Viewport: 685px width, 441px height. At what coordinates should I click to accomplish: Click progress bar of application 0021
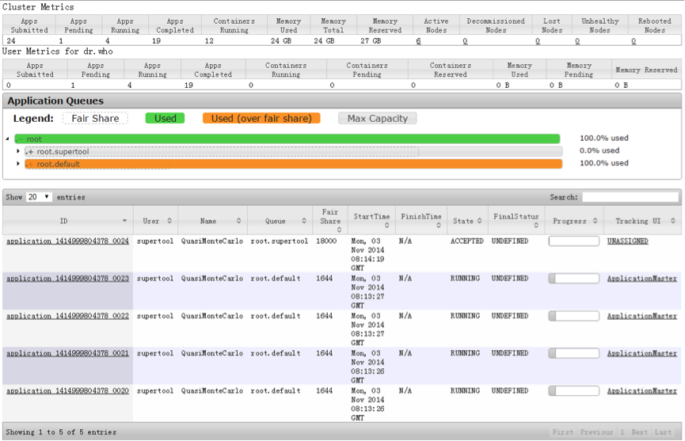click(x=574, y=353)
